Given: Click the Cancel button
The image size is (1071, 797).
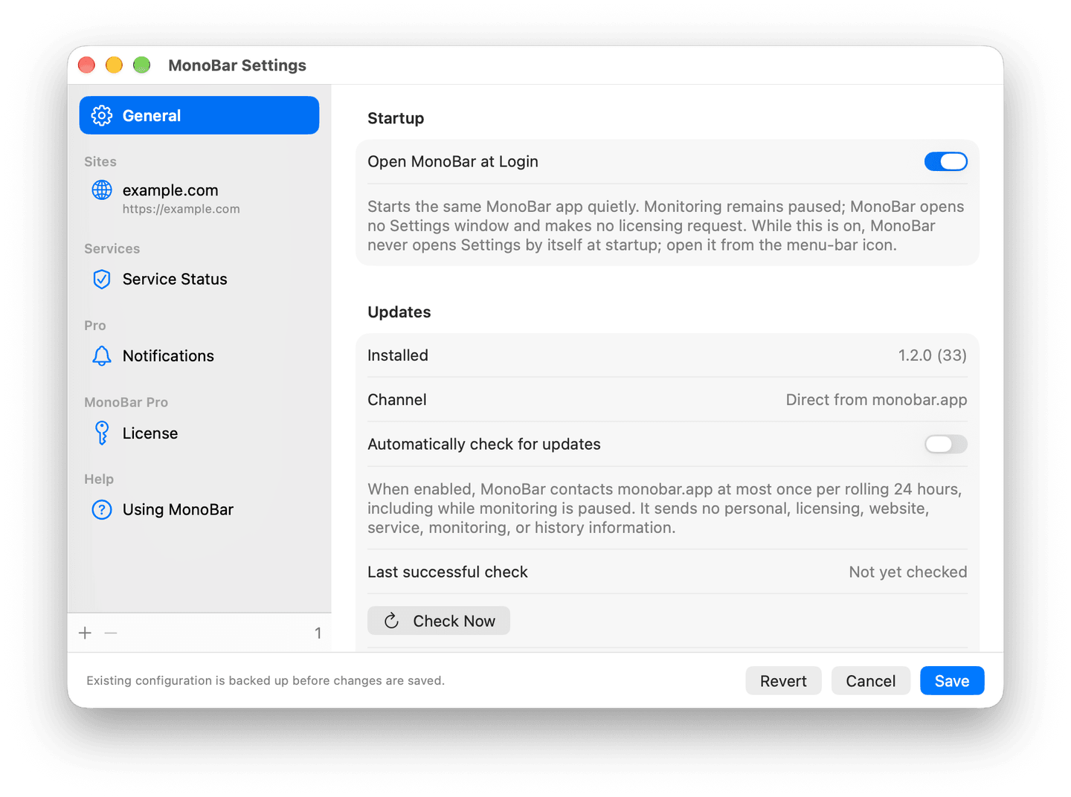Looking at the screenshot, I should point(870,681).
